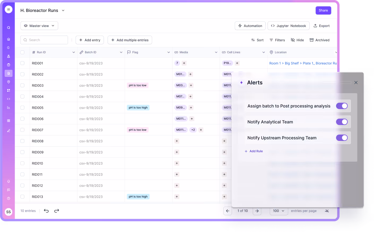Open the Master view dropdown

click(x=39, y=25)
